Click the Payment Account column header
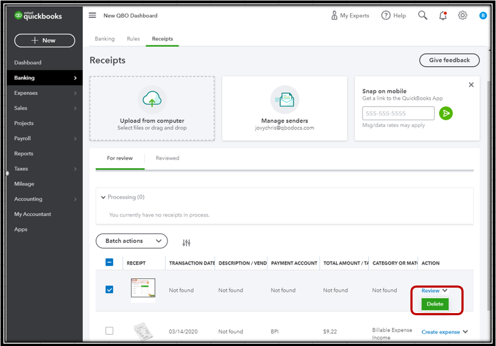496x346 pixels. click(x=294, y=263)
